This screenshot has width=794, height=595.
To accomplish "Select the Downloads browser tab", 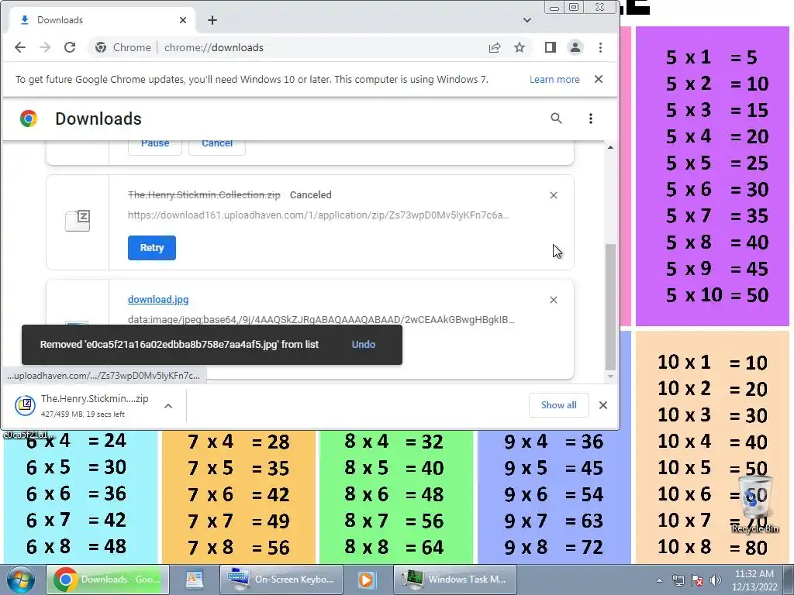I will pyautogui.click(x=102, y=20).
